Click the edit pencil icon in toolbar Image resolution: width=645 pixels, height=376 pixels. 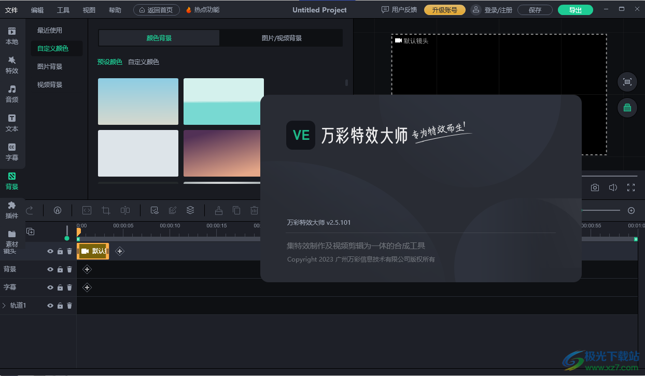click(x=173, y=210)
